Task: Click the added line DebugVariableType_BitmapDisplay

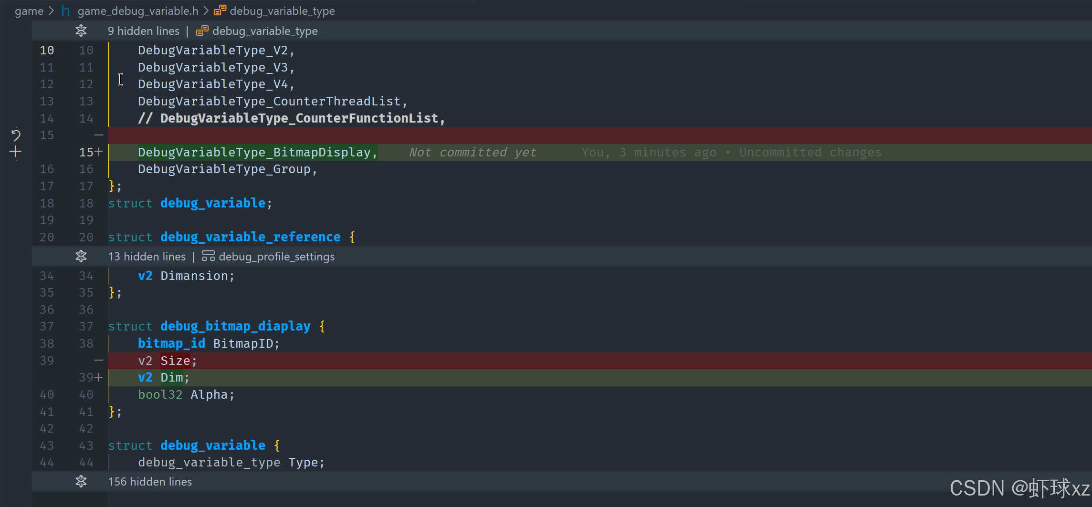Action: [x=258, y=153]
